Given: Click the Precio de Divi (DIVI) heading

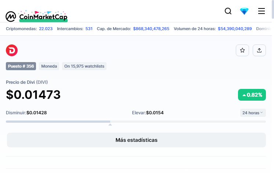Looking at the screenshot, I should click(27, 82).
